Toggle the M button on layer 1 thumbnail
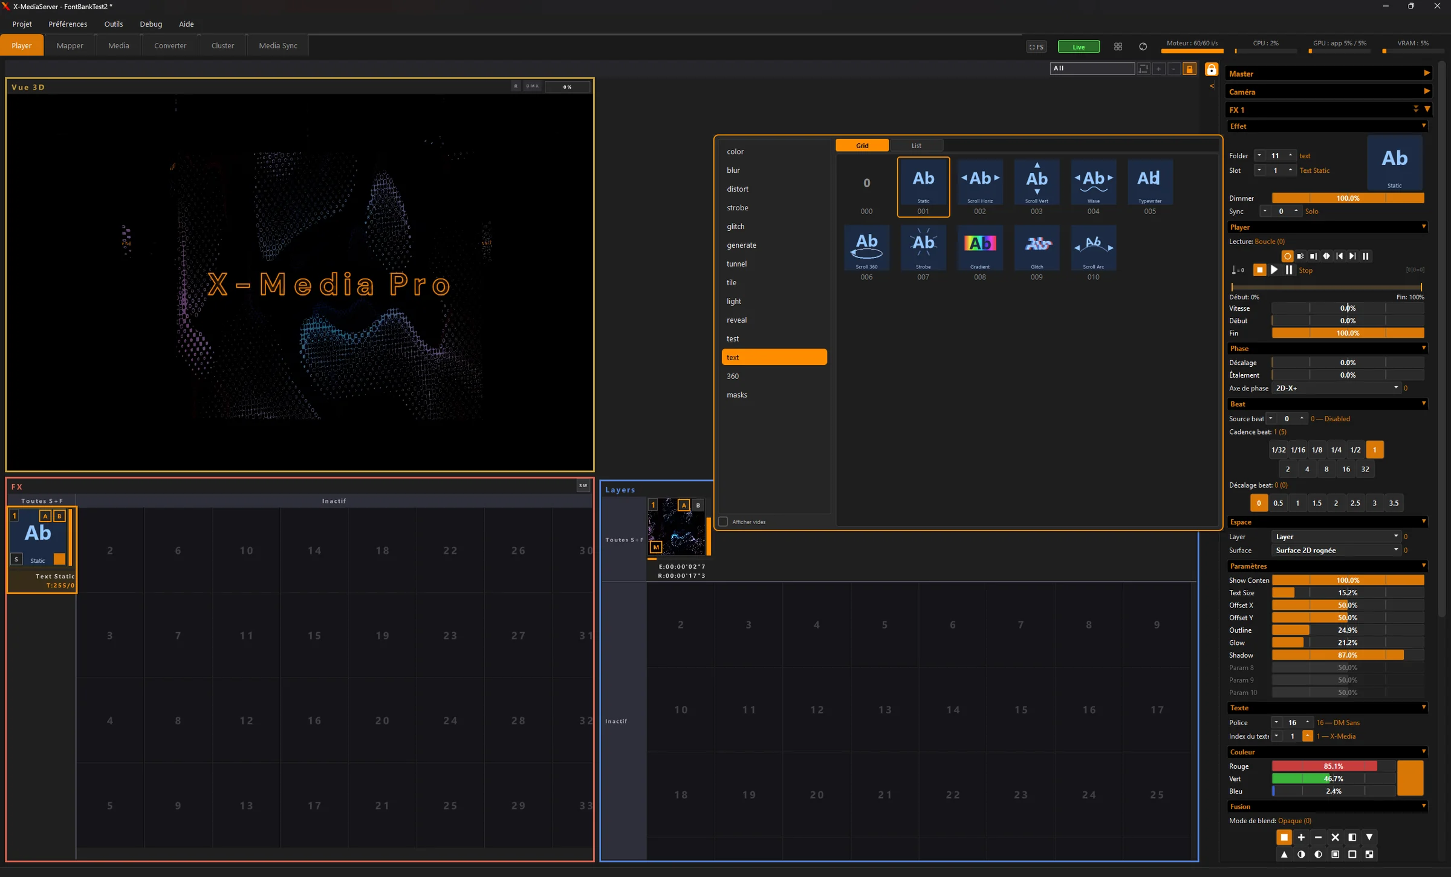Image resolution: width=1451 pixels, height=877 pixels. tap(655, 547)
